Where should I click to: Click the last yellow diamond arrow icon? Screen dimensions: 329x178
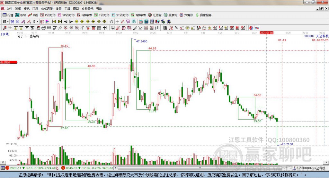pos(104,22)
